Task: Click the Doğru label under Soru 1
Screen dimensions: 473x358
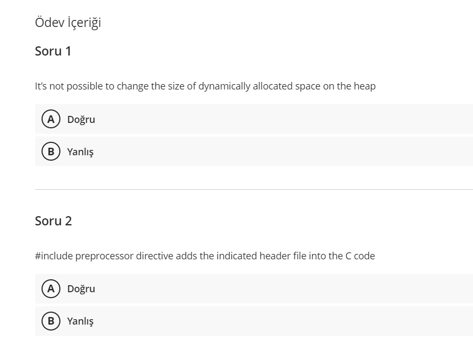Action: click(81, 119)
